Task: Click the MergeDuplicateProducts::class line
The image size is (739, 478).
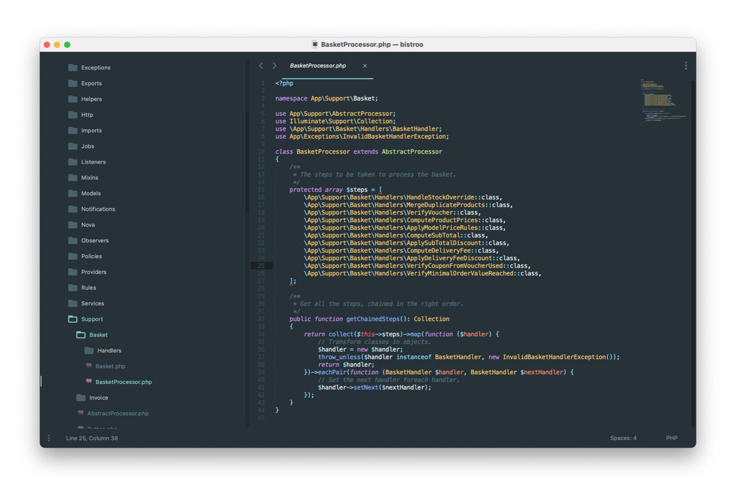Action: point(408,204)
